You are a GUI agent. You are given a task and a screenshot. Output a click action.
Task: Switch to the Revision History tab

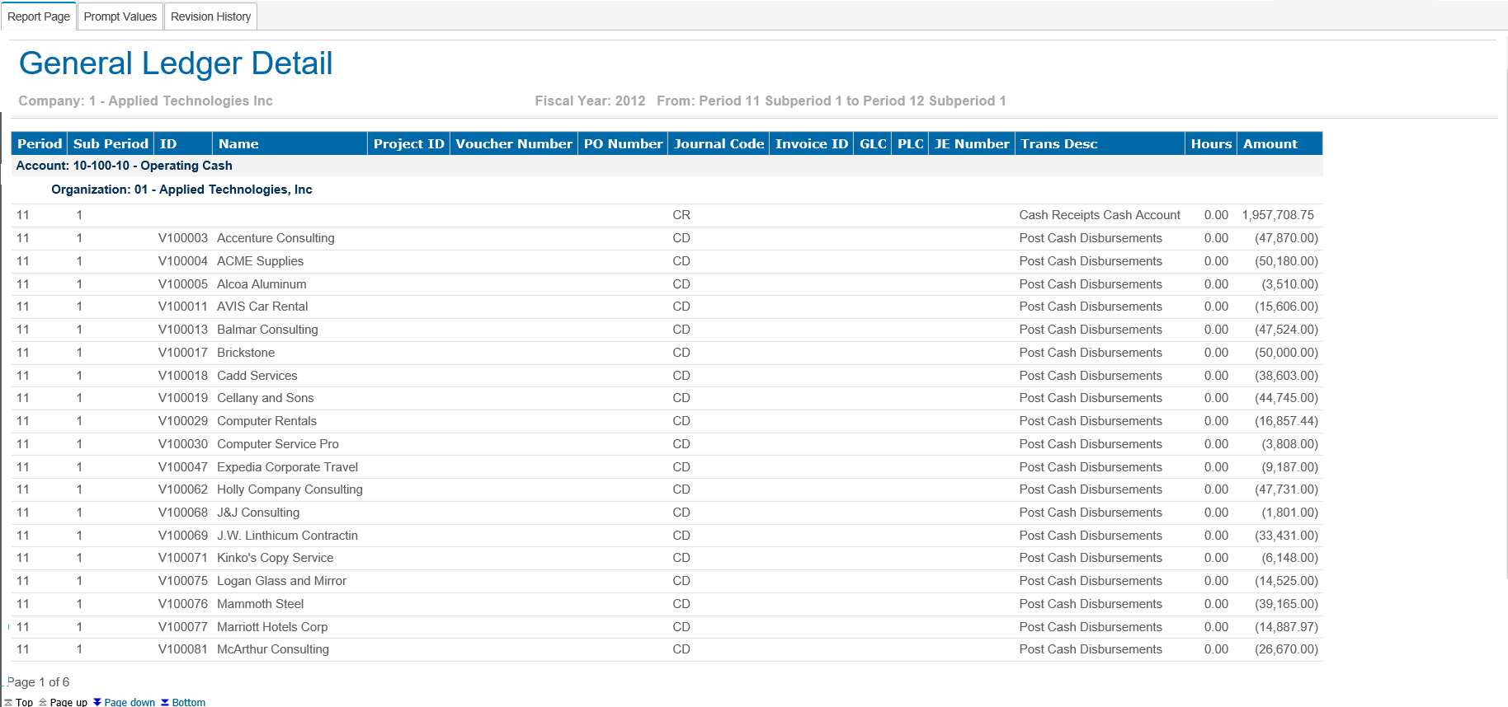click(x=210, y=16)
